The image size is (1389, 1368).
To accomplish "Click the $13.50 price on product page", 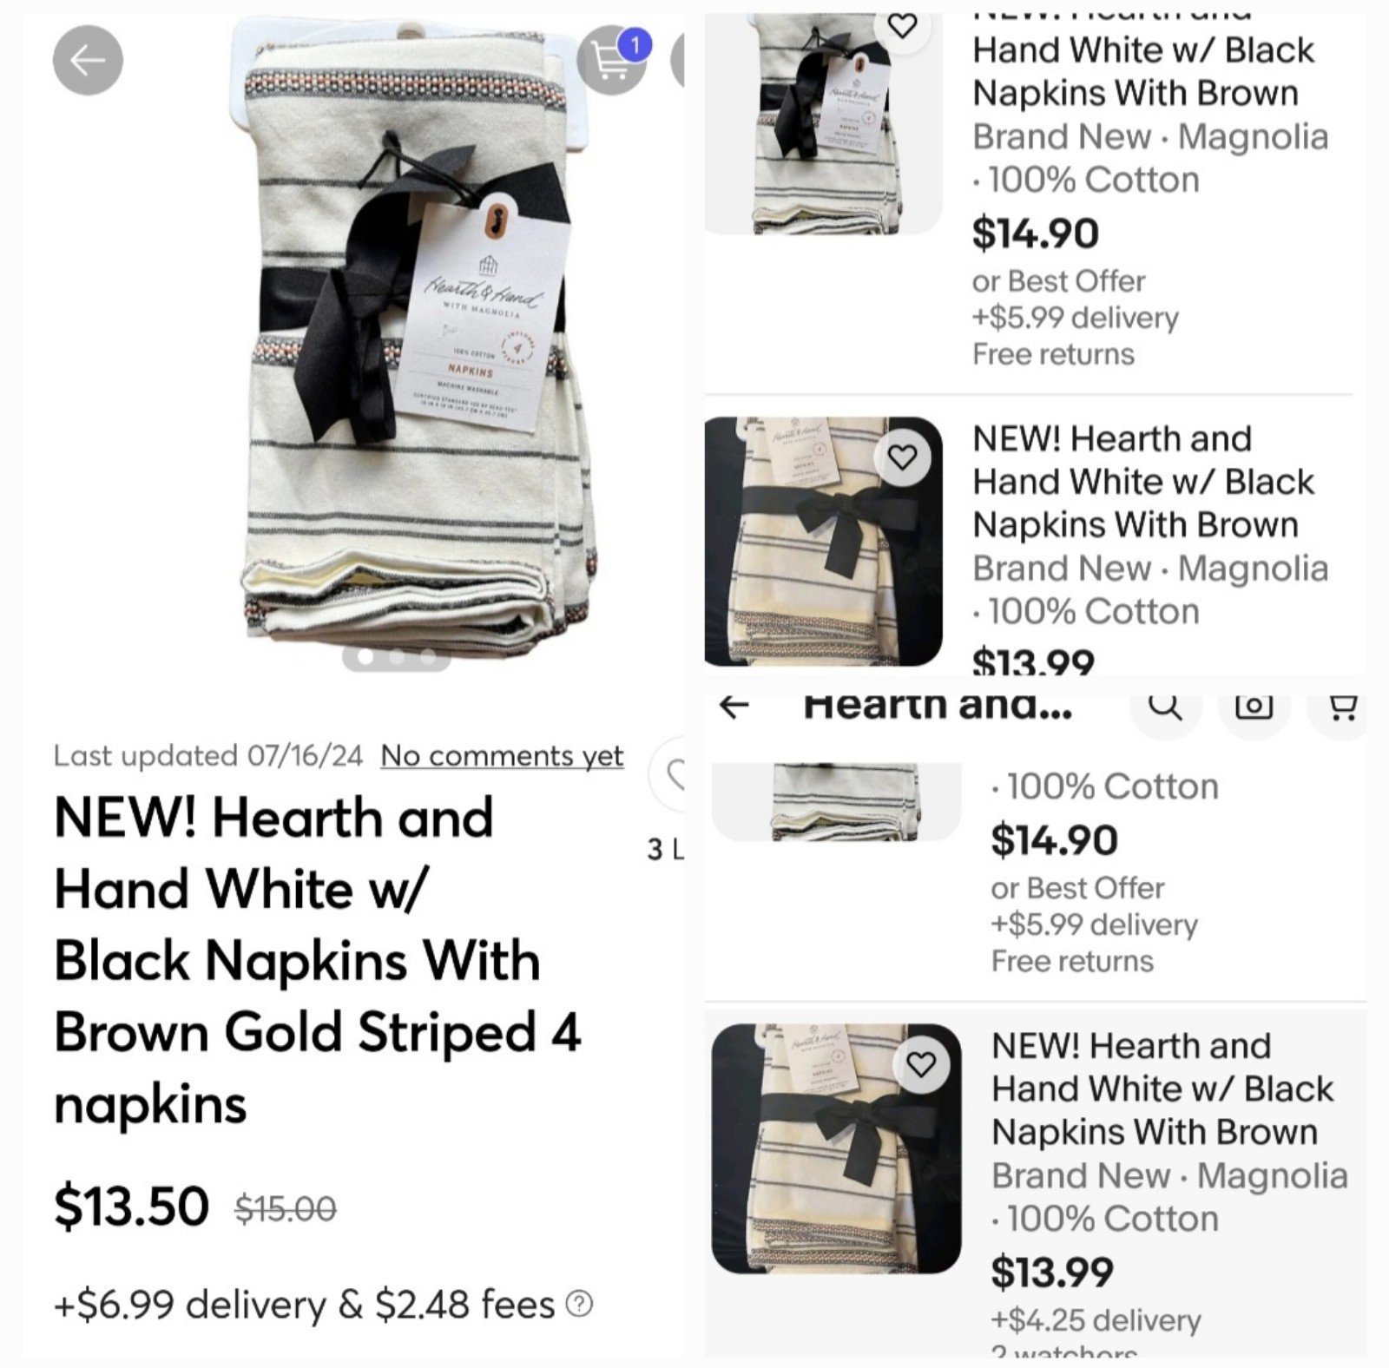I will click(131, 1207).
